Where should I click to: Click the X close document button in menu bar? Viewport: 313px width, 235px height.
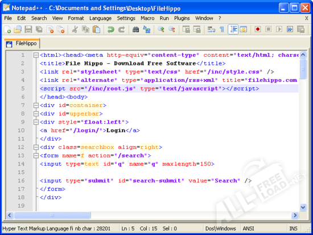tap(307, 18)
